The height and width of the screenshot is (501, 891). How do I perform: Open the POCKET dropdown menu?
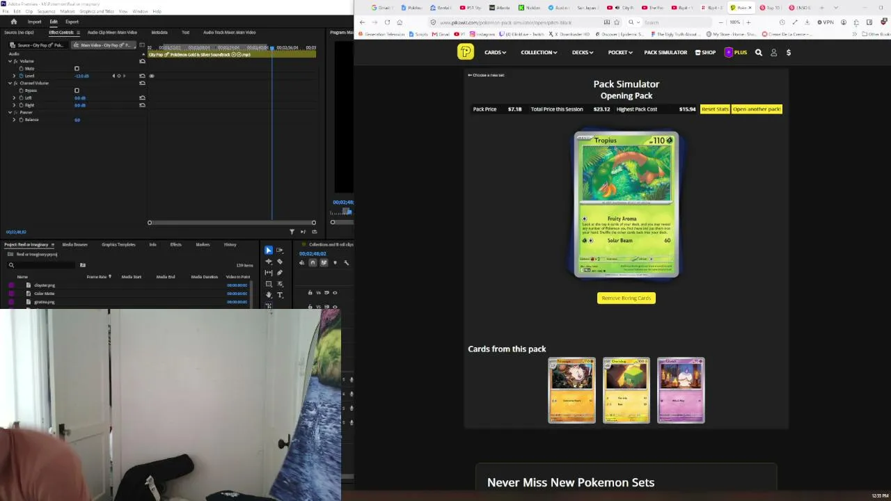coord(620,52)
